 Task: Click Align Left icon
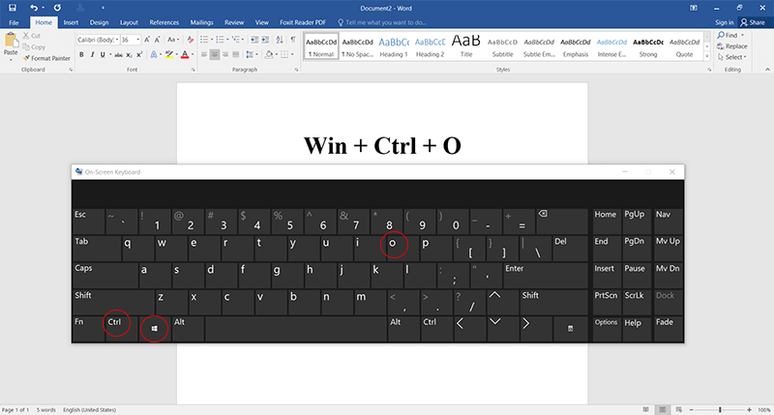[x=204, y=55]
